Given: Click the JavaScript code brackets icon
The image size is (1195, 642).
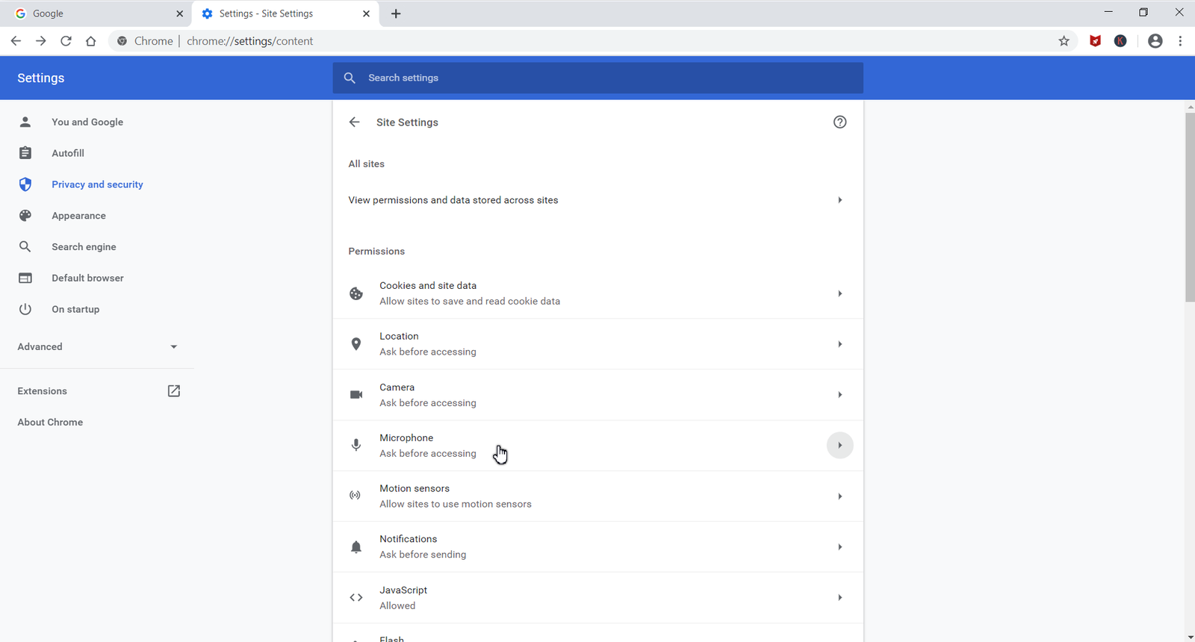Looking at the screenshot, I should click(x=356, y=598).
